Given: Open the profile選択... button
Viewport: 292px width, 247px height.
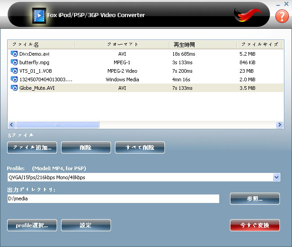Looking at the screenshot, I should pyautogui.click(x=32, y=225).
